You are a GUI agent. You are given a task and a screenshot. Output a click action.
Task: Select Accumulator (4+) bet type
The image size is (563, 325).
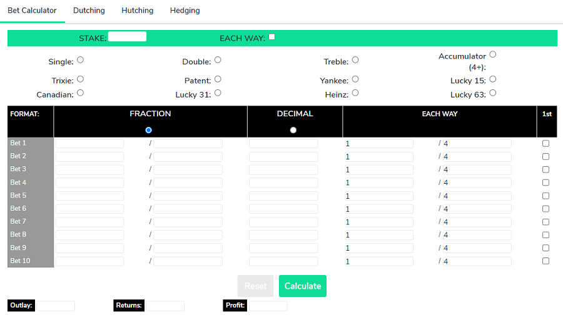tap(493, 54)
